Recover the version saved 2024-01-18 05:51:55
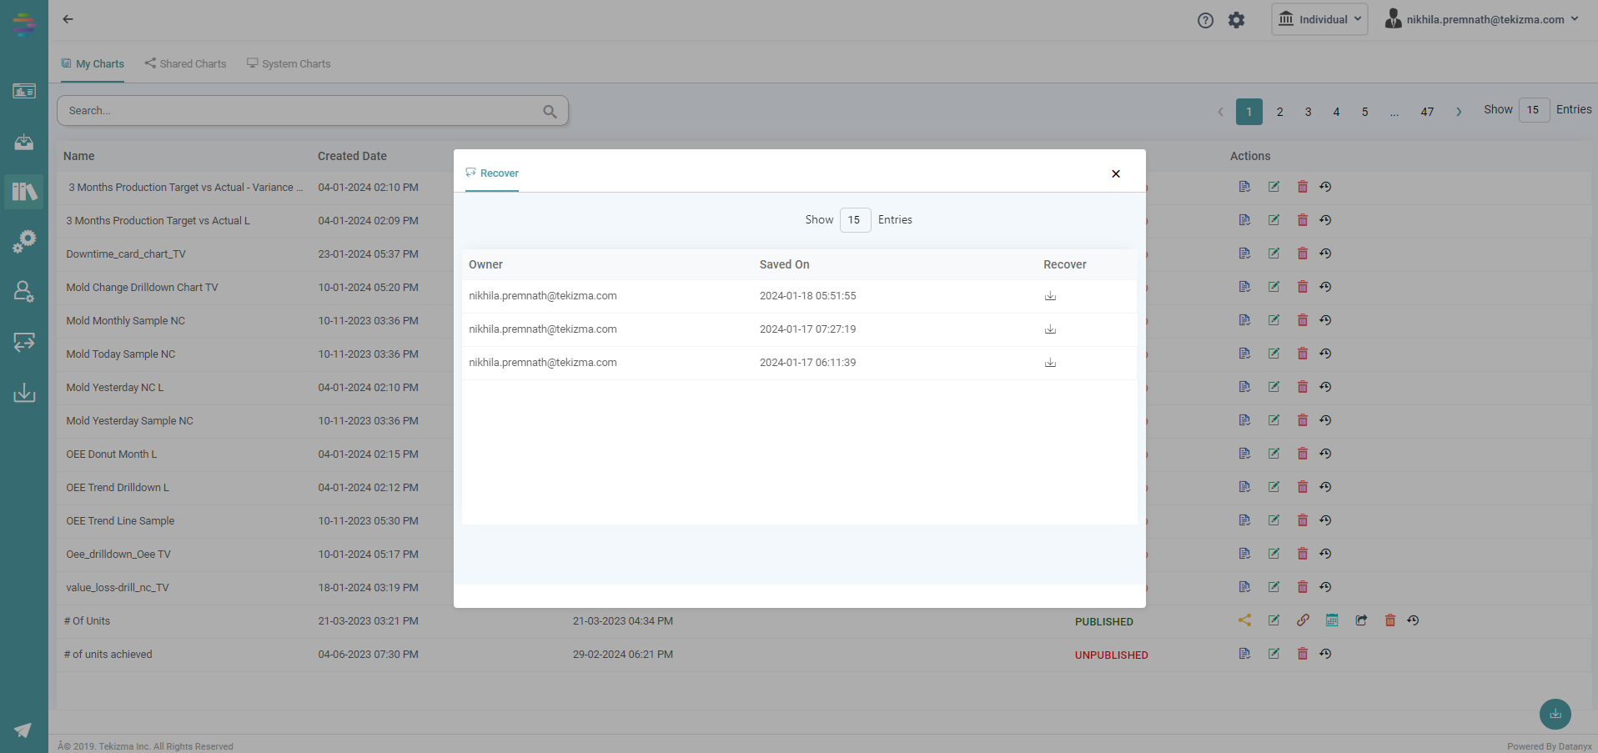Viewport: 1598px width, 753px height. [1050, 296]
